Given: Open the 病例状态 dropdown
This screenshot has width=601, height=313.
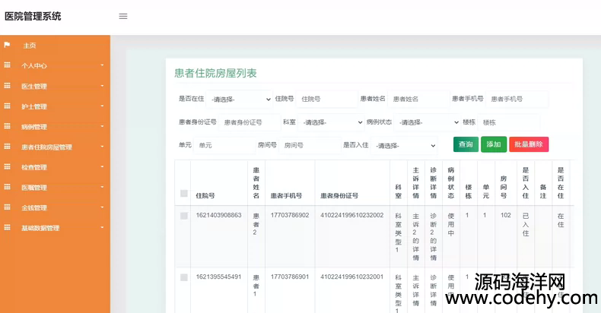Looking at the screenshot, I should pos(426,122).
